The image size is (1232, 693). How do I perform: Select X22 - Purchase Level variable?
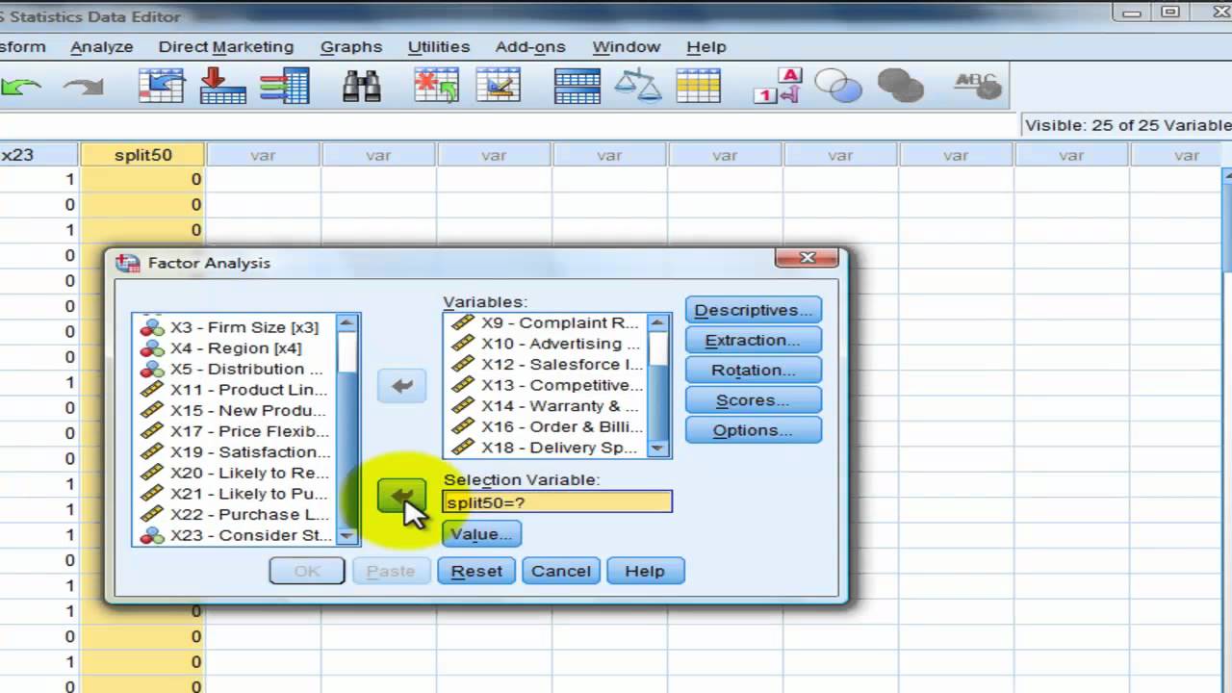[235, 514]
